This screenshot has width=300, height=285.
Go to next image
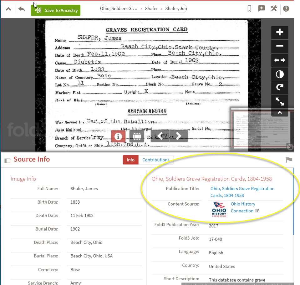click(179, 136)
